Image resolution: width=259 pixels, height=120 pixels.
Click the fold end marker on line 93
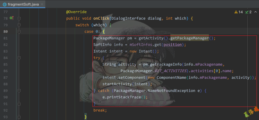tap(19, 117)
